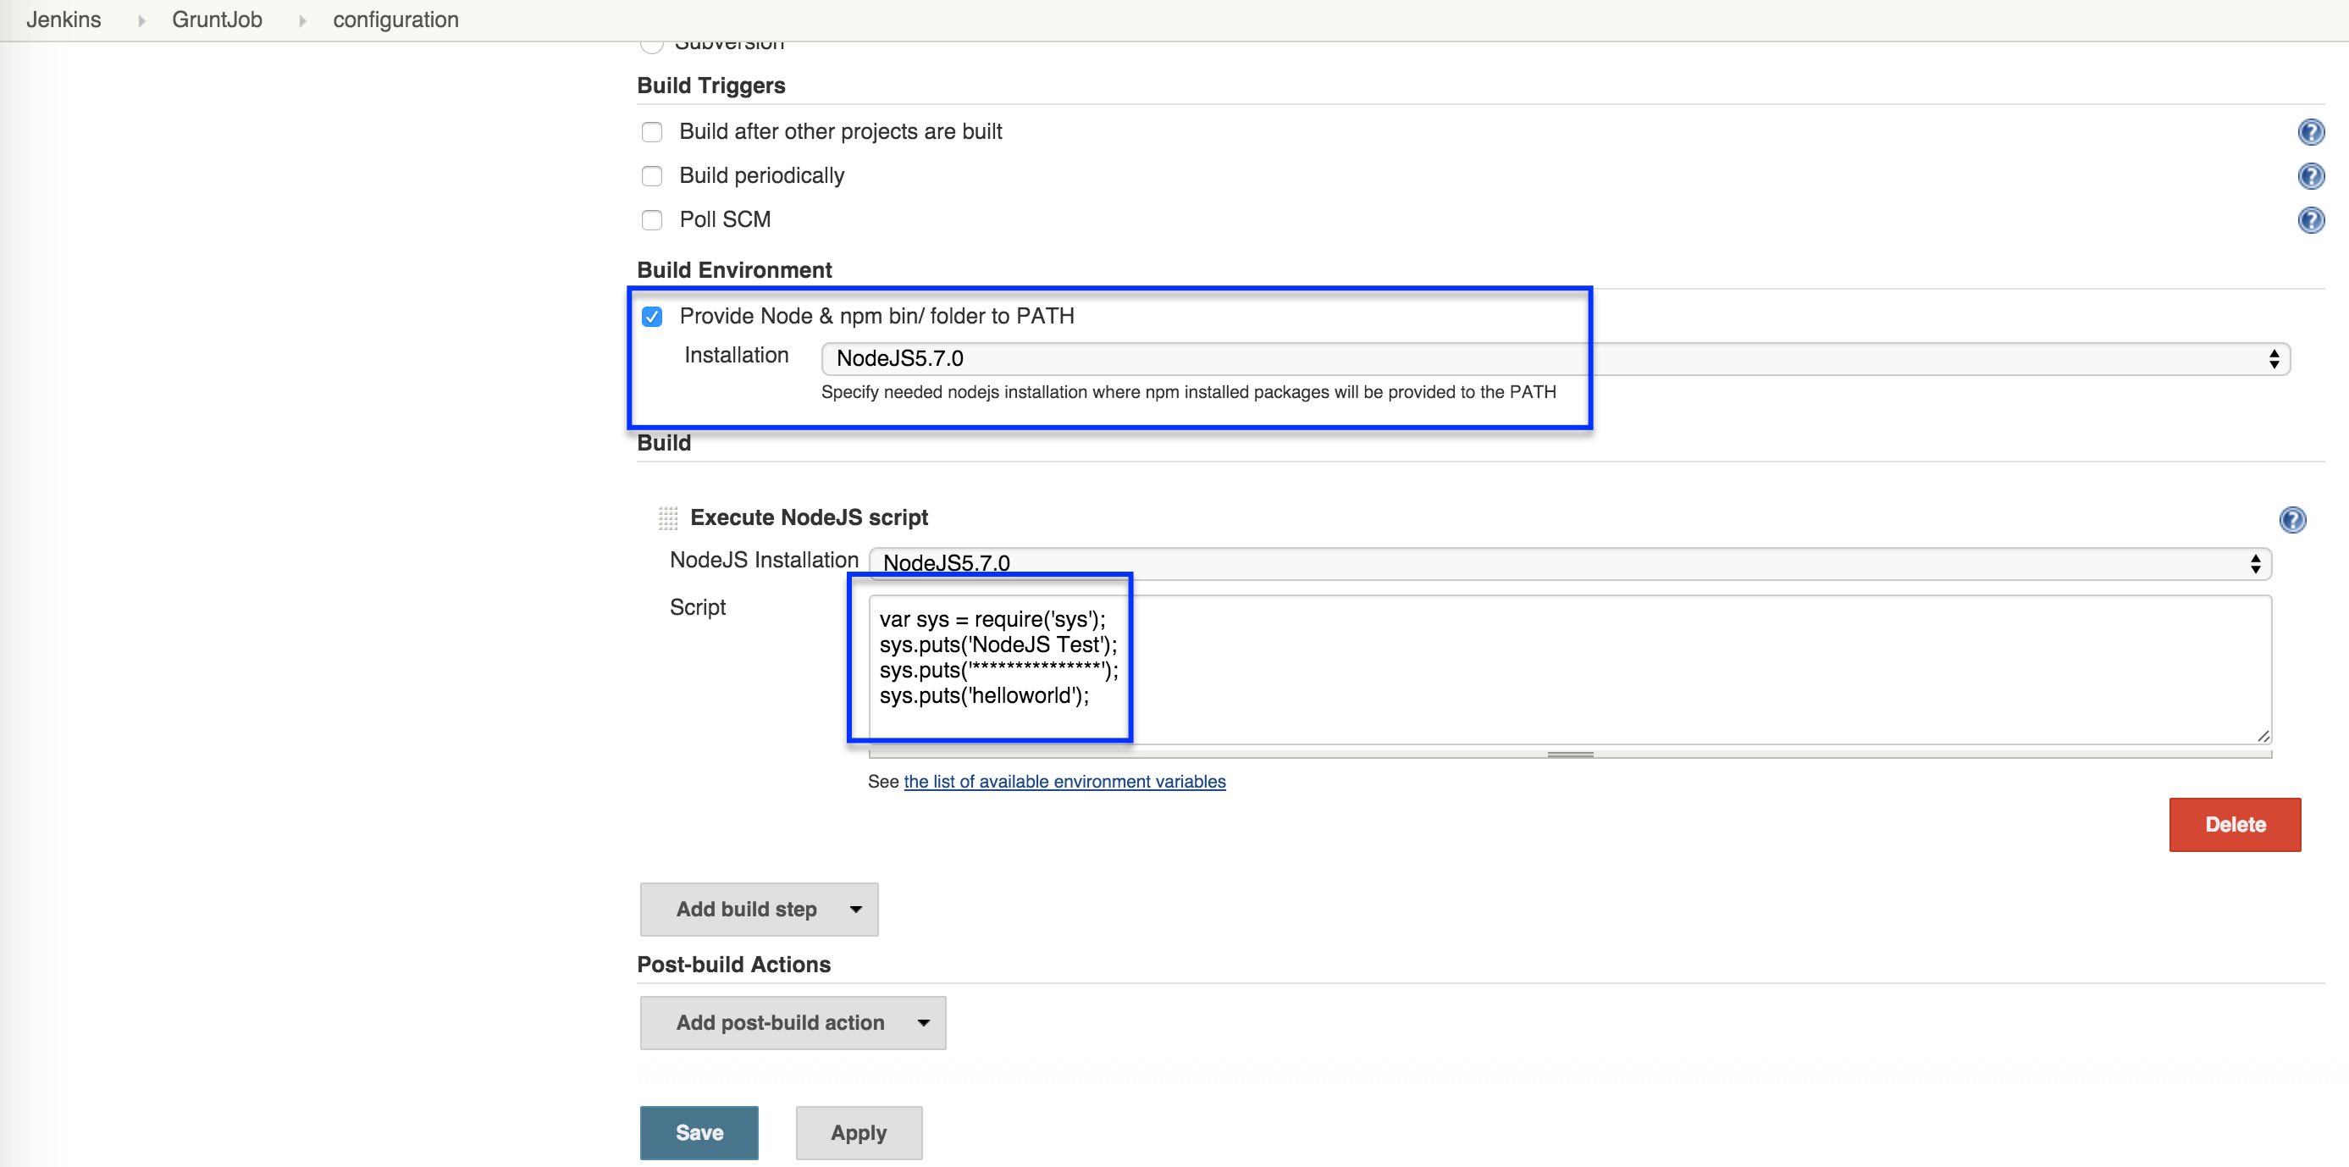This screenshot has width=2349, height=1167.
Task: Click script textarea resize corner grip
Action: click(2263, 736)
